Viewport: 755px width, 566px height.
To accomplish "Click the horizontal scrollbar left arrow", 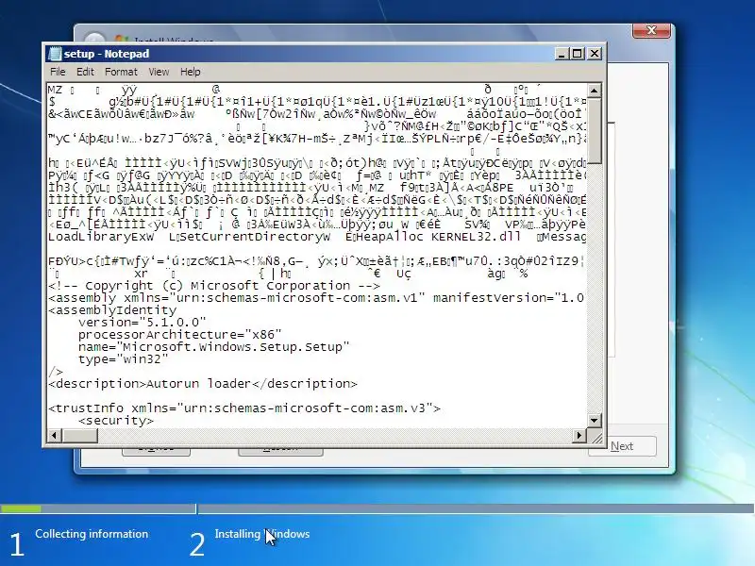I will click(x=54, y=436).
